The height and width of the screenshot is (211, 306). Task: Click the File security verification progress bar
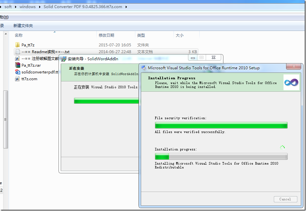pos(221,125)
